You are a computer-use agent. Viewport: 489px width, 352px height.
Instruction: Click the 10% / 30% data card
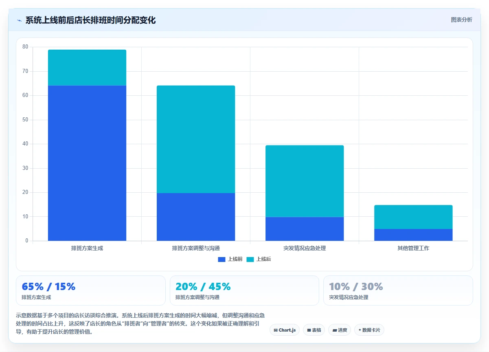click(398, 290)
